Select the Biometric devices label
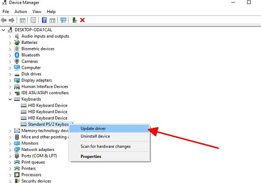This screenshot has width=261, height=183. coord(38,49)
